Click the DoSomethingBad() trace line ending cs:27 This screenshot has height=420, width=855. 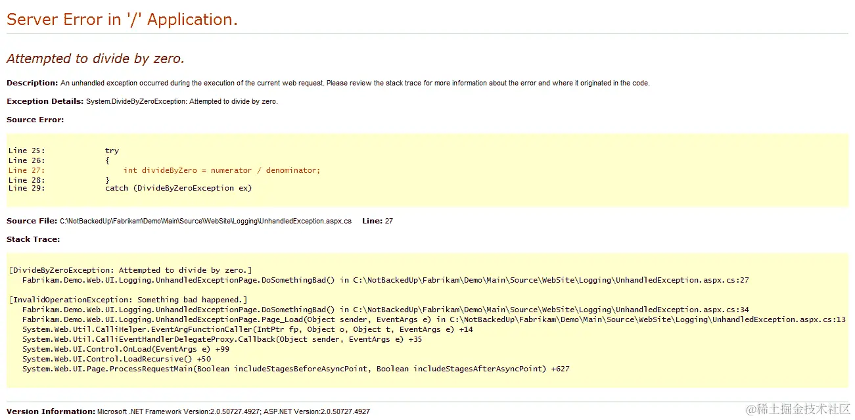click(x=386, y=280)
